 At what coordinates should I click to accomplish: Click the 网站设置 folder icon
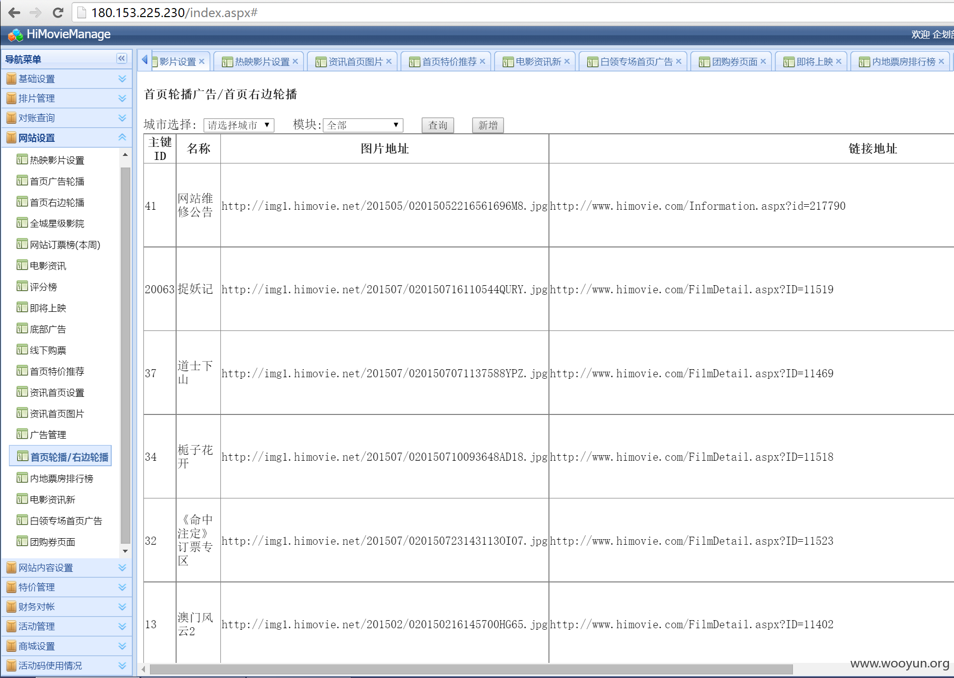click(x=11, y=138)
